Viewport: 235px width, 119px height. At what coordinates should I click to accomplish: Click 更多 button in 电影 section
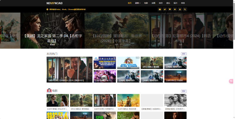[x=184, y=91]
